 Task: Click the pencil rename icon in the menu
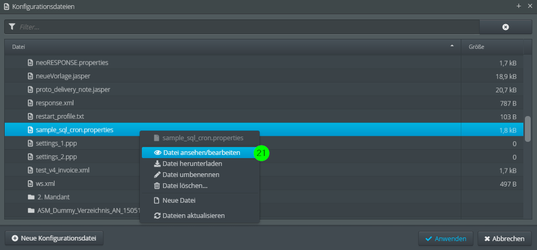[x=157, y=175]
